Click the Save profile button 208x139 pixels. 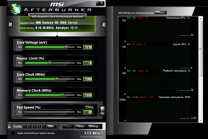pos(52,126)
